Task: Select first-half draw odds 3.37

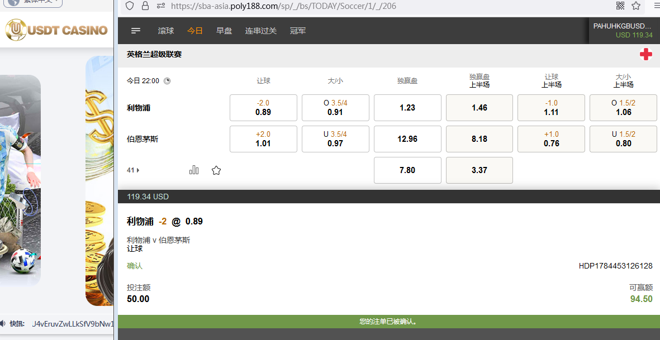Action: [x=479, y=170]
